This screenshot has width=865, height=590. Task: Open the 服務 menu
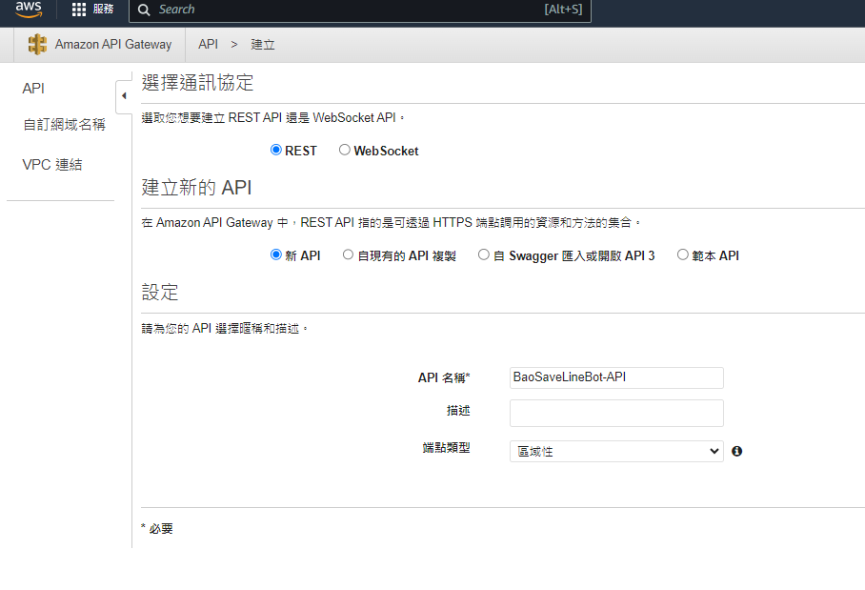tap(103, 10)
